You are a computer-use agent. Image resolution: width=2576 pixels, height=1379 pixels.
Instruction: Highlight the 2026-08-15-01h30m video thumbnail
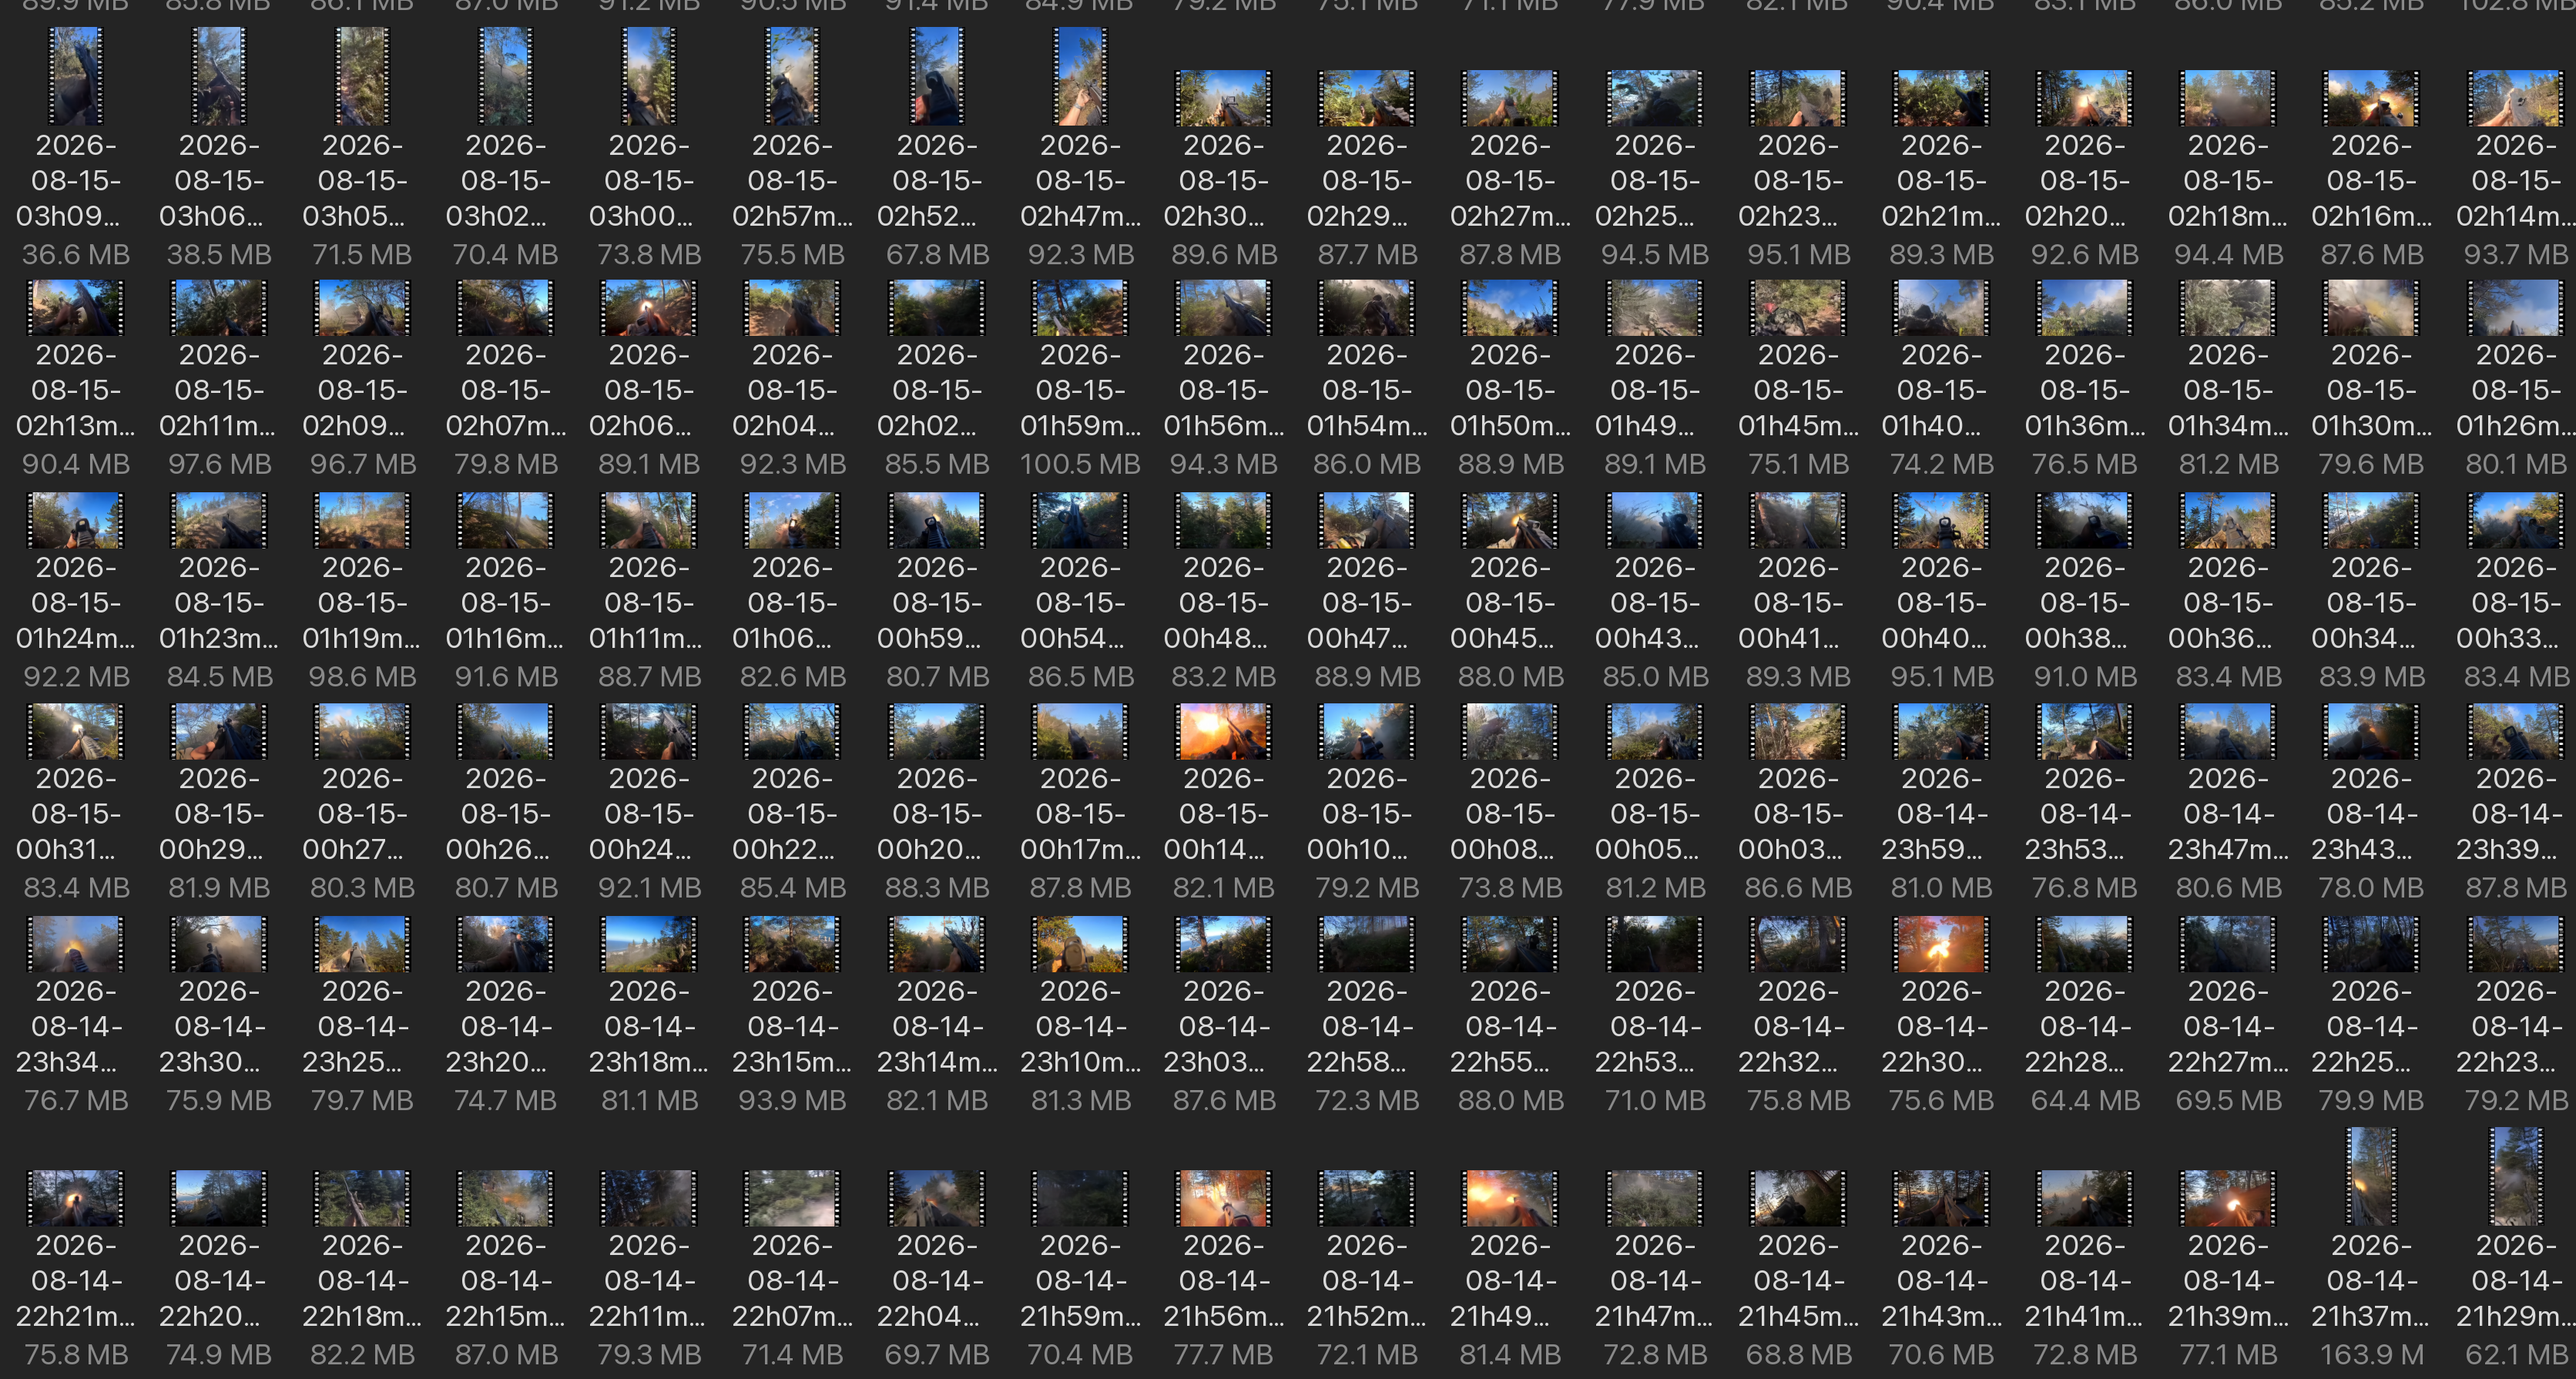pos(2371,307)
